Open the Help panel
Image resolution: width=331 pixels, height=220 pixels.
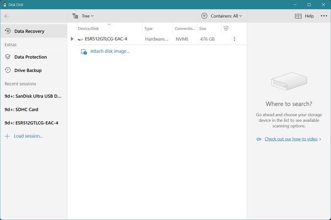tap(309, 16)
